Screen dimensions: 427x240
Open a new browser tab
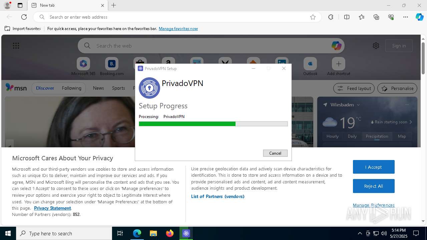(114, 5)
